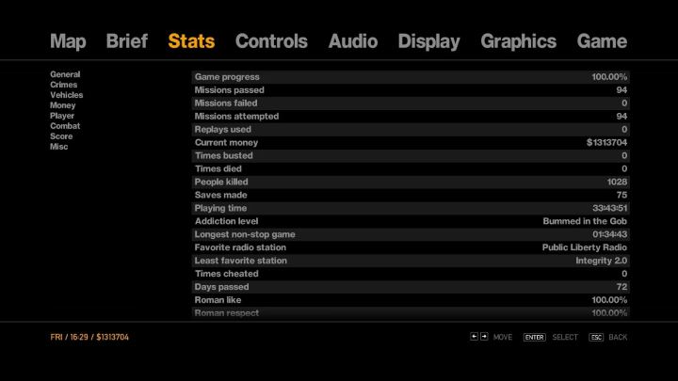Viewport: 678px width, 381px height.
Task: Click the 01:34:43 longest game value
Action: pos(609,234)
